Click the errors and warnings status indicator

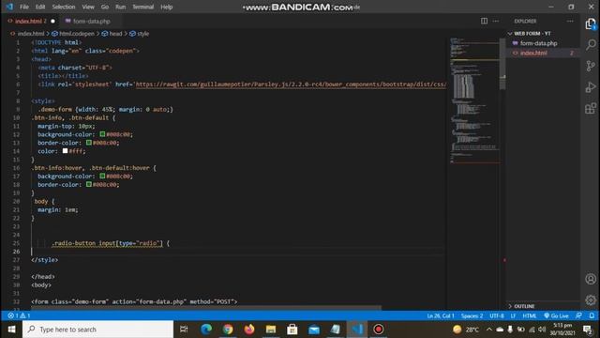coord(19,315)
